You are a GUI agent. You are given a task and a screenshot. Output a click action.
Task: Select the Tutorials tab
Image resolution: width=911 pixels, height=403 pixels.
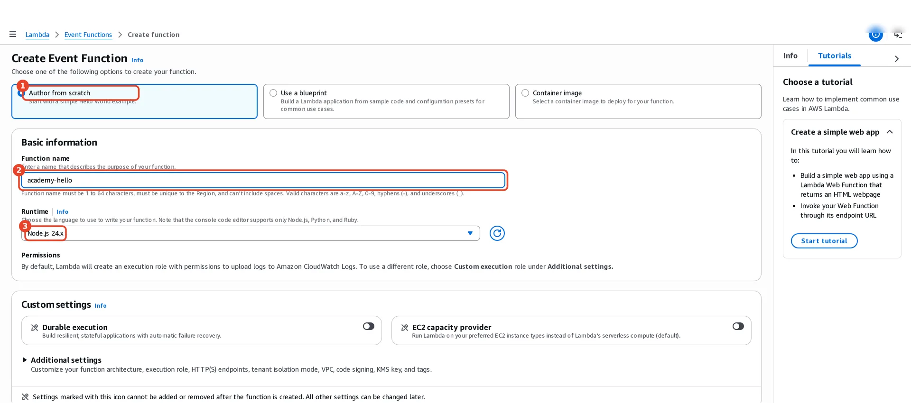point(835,56)
